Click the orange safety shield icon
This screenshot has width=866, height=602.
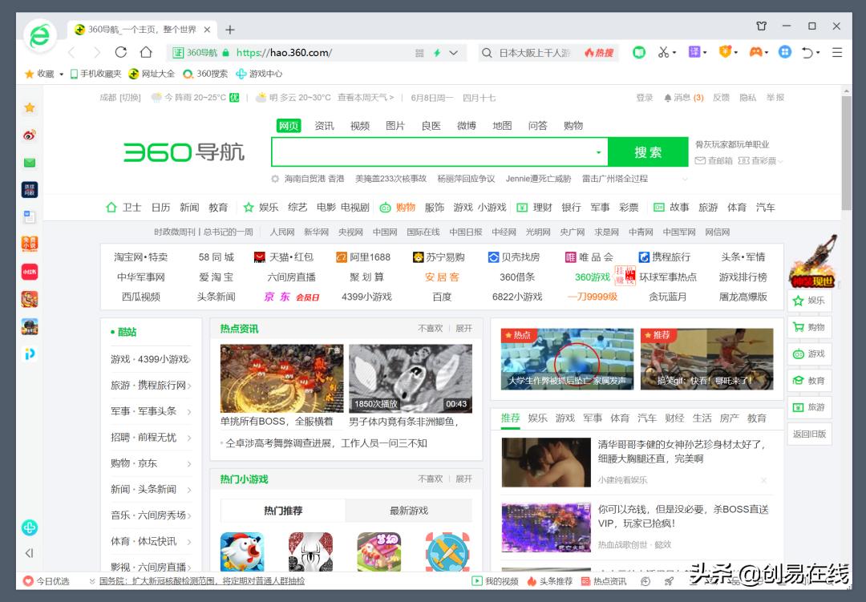pos(726,51)
